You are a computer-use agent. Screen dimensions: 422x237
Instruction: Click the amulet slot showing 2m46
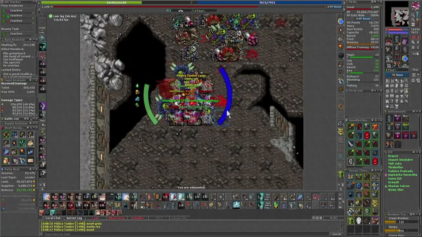coord(388,41)
